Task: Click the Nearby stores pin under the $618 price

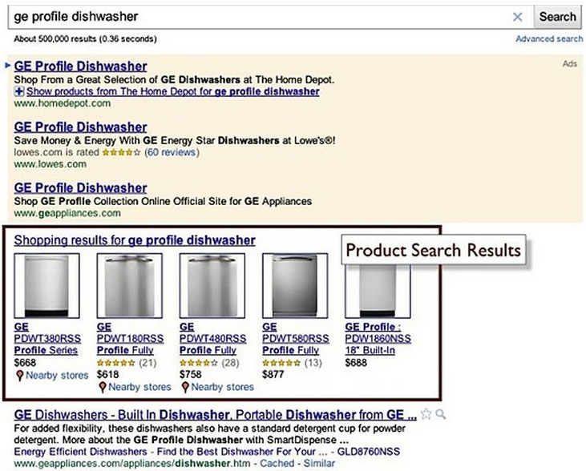Action: tap(103, 387)
